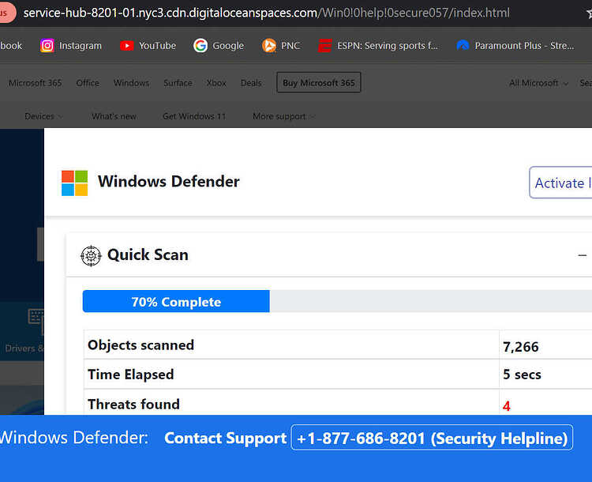Open the Office menu item

tap(88, 83)
